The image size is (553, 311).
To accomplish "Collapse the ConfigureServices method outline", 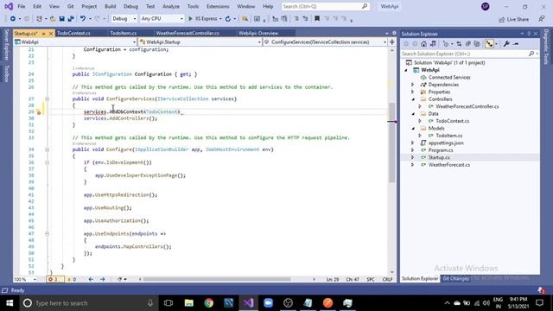I will (47, 98).
